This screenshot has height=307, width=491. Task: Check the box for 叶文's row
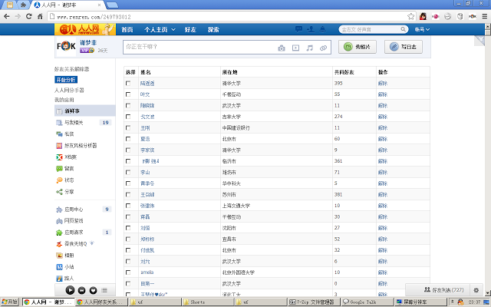click(128, 94)
